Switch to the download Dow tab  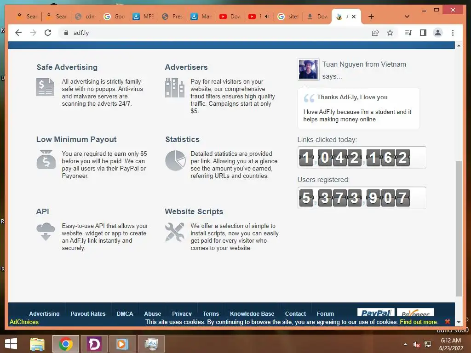318,17
